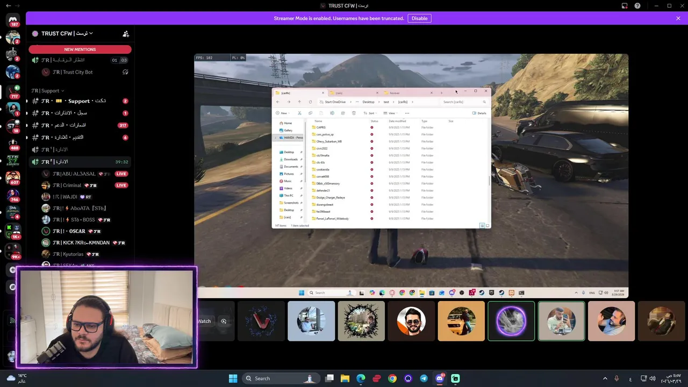Switch to the [carRs] tab in streamed Explorer
The image size is (688, 387).
[x=300, y=93]
